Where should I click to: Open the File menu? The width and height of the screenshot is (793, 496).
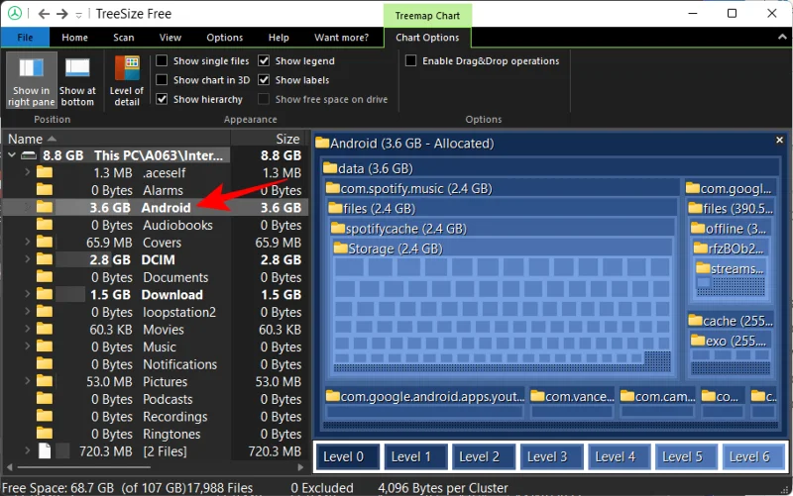point(26,38)
